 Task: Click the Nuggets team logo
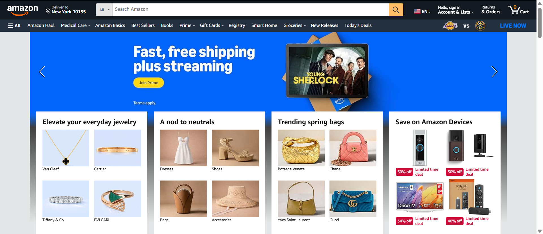coord(480,26)
